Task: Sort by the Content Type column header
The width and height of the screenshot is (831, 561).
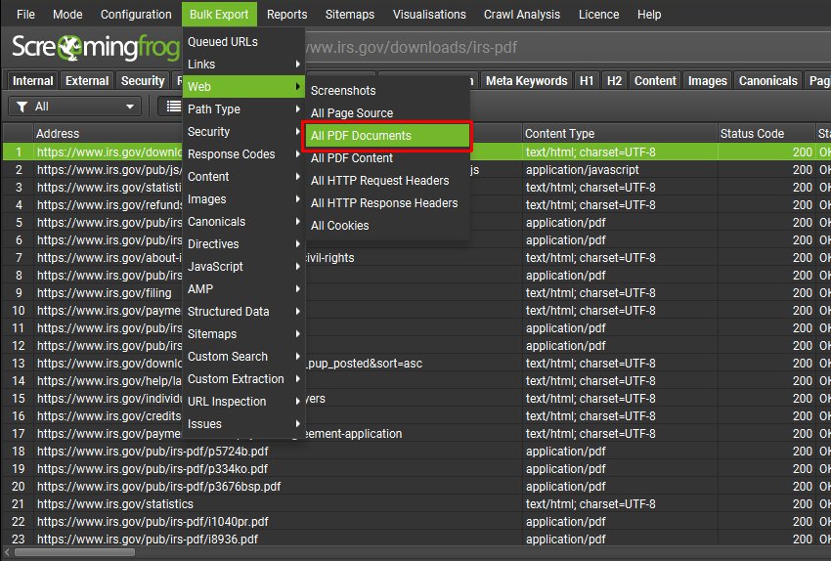Action: tap(619, 134)
